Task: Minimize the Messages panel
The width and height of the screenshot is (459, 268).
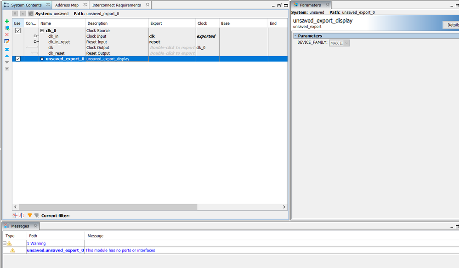Action: pos(452,227)
